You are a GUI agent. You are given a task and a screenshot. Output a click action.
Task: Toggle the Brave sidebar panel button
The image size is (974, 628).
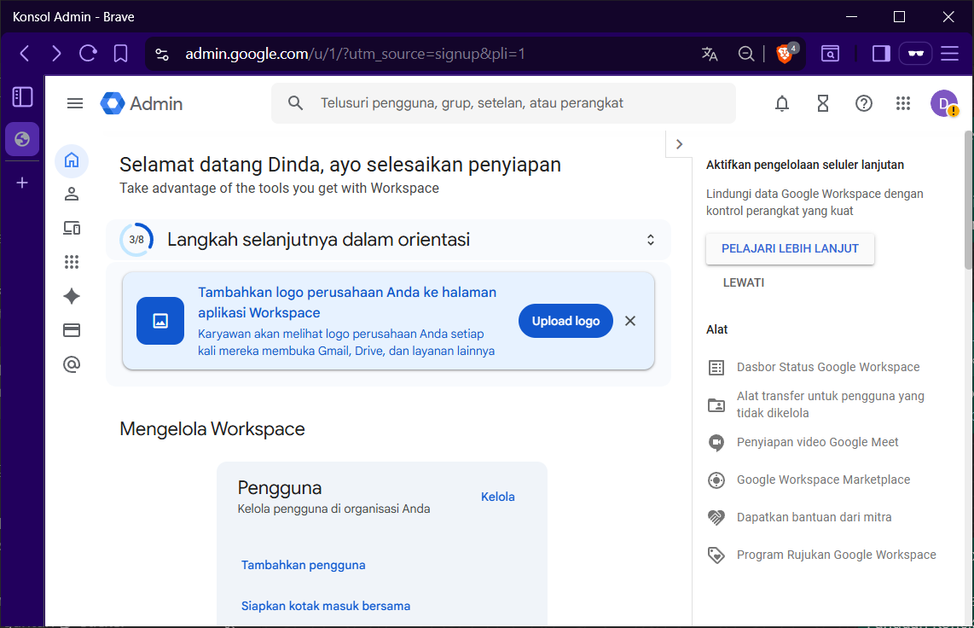click(x=881, y=54)
